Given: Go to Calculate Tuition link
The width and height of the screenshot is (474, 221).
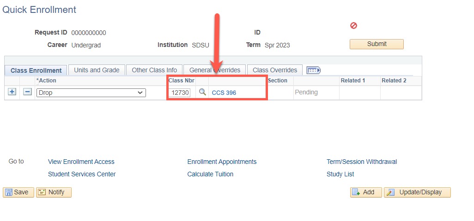Looking at the screenshot, I should click(x=210, y=174).
